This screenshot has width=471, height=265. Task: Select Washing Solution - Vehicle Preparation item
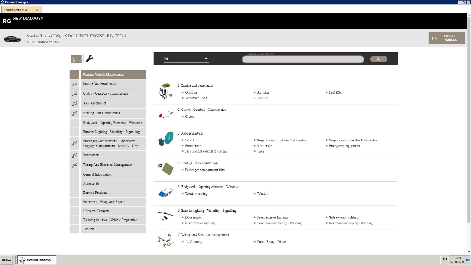(x=113, y=220)
